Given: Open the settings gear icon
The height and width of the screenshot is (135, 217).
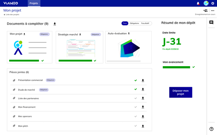Looking at the screenshot, I should pyautogui.click(x=213, y=3).
